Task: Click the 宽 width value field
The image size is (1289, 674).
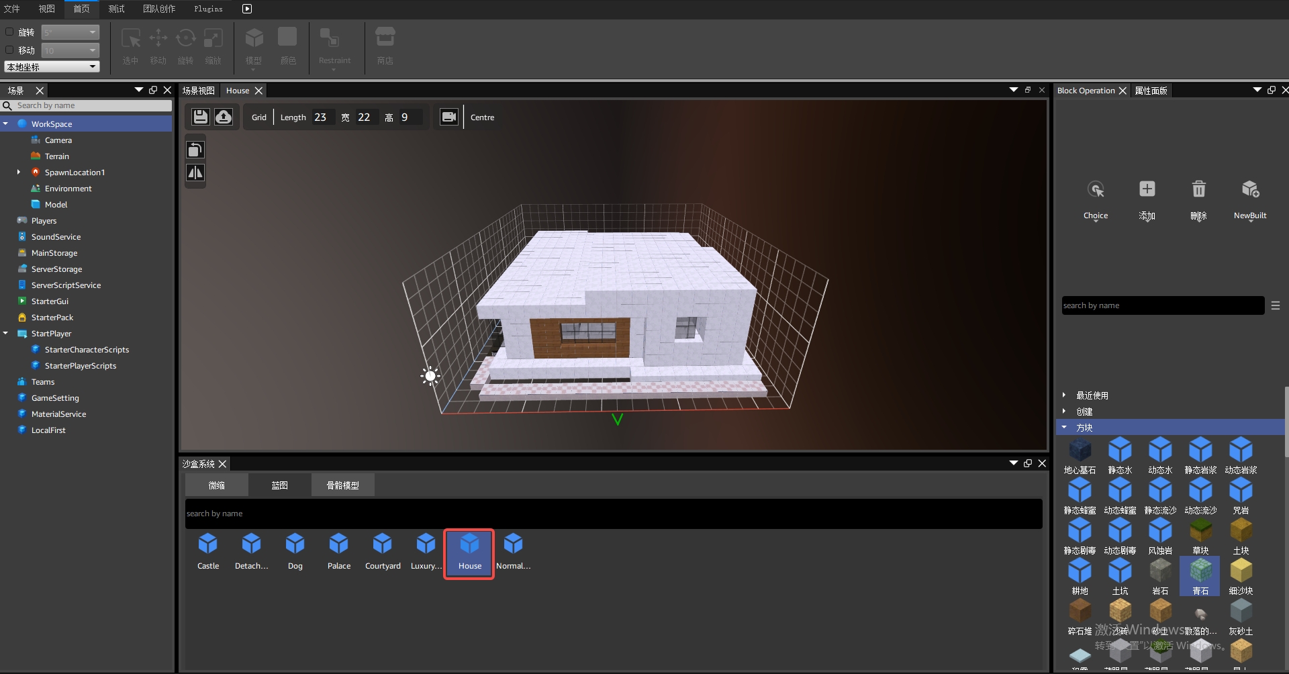Action: pos(367,117)
